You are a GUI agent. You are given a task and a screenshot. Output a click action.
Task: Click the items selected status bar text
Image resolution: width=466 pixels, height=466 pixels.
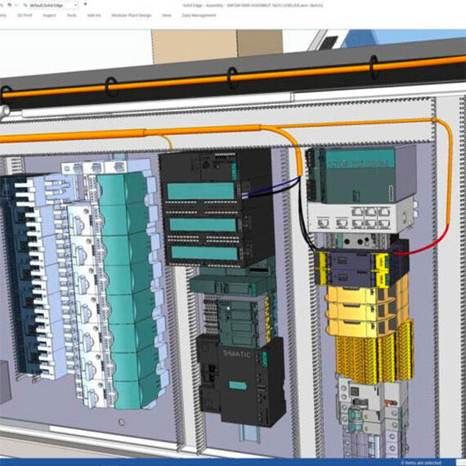coord(421,463)
